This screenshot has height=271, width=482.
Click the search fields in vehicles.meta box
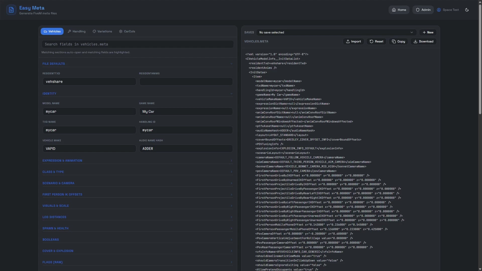point(138,44)
